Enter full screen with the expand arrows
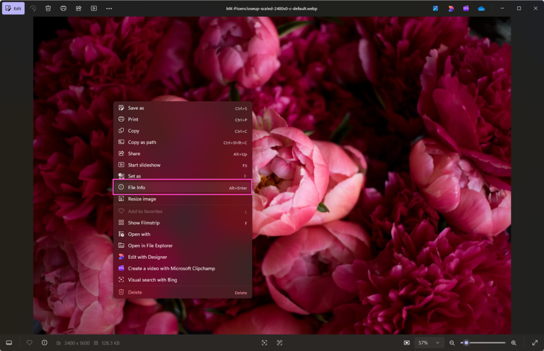 [x=534, y=343]
